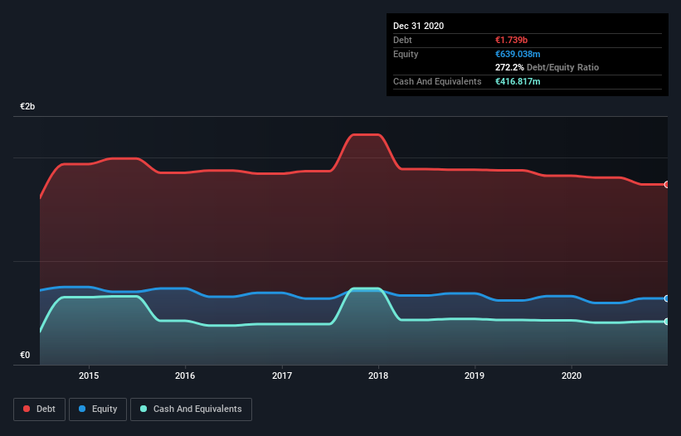681x436 pixels.
Task: Click the blue Equity endpoint marker on chart
Action: [x=667, y=298]
